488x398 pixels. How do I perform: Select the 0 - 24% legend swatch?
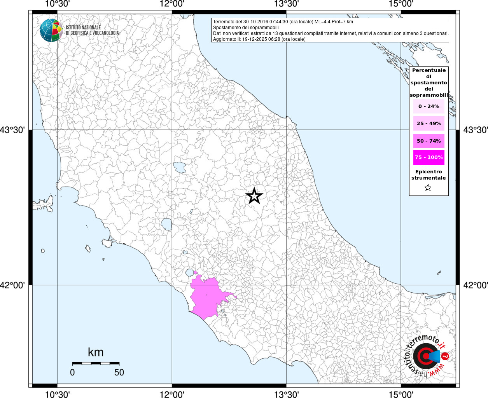(x=429, y=106)
